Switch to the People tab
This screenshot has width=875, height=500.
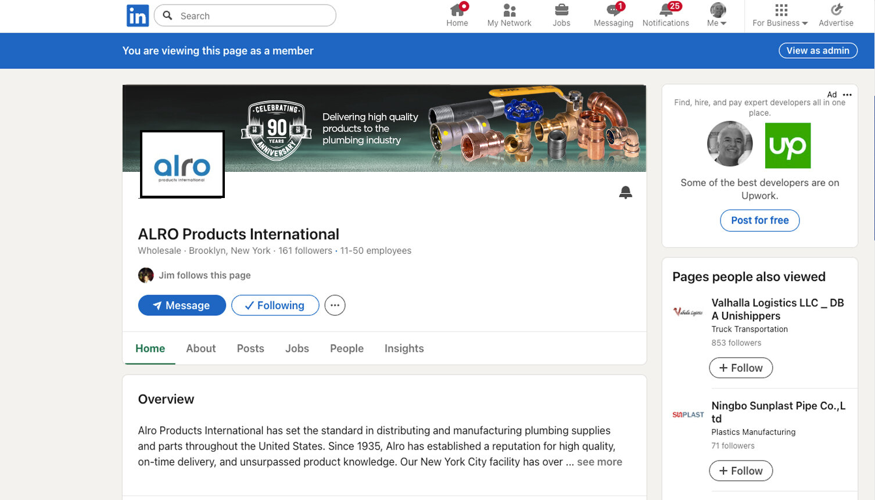coord(347,348)
